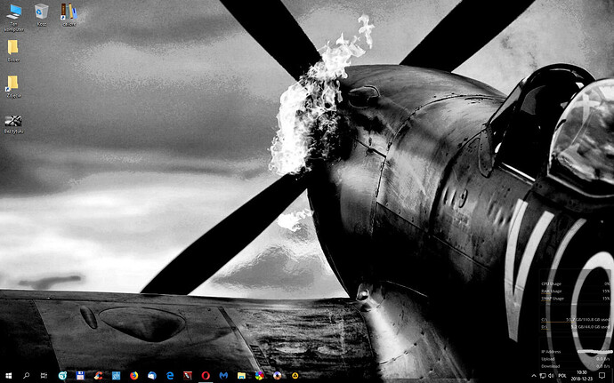Open Task View on the taskbar
The image size is (614, 383).
coord(44,376)
